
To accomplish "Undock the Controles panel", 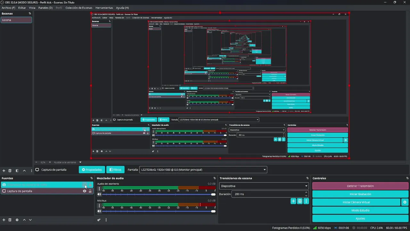I will (407, 178).
